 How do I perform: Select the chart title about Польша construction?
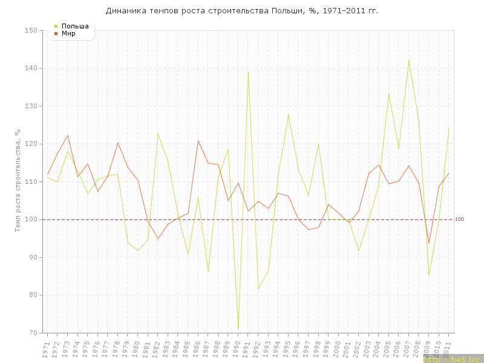(x=242, y=11)
